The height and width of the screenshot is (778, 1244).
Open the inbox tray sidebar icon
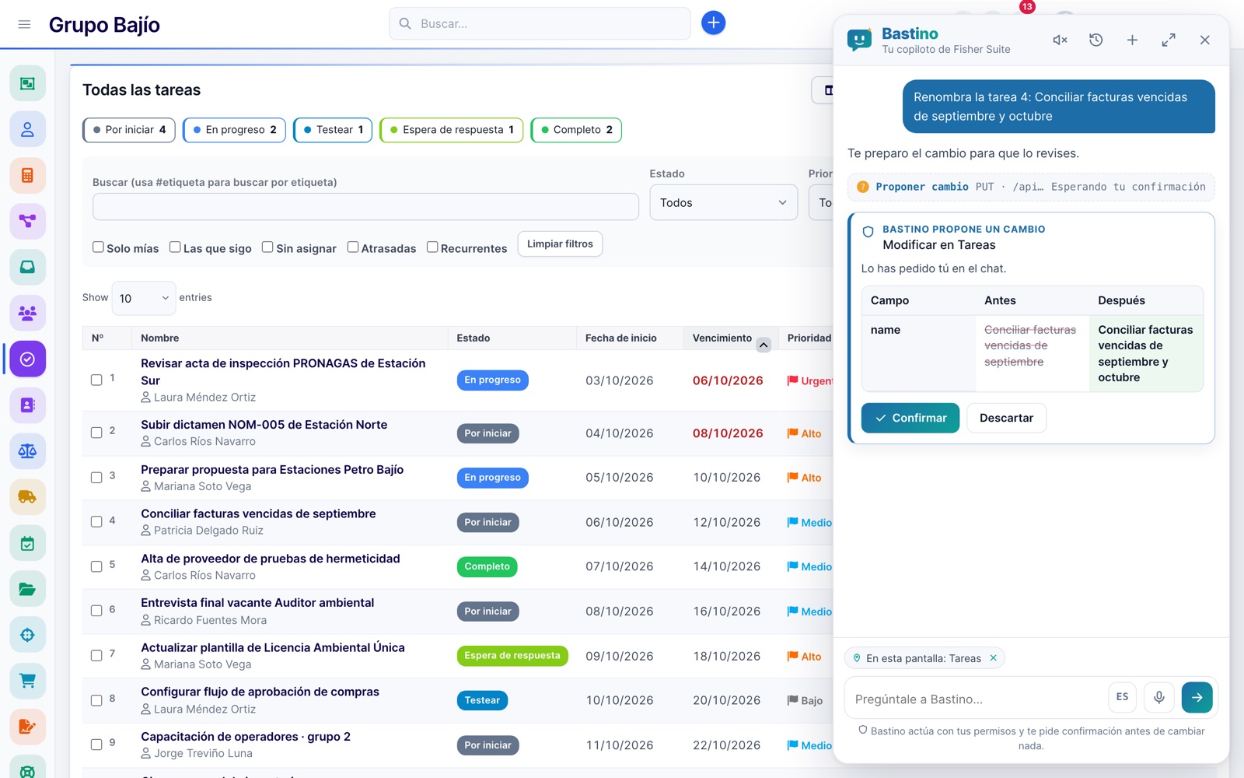tap(27, 267)
